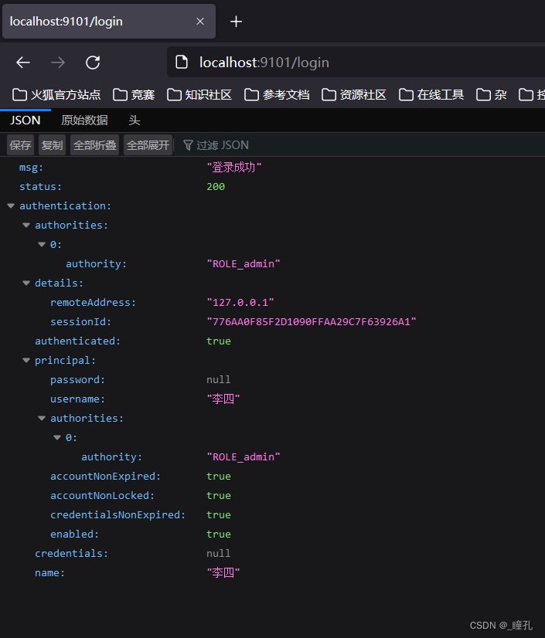Collapse the principal node
Viewport: 545px width, 638px height.
[x=26, y=361]
